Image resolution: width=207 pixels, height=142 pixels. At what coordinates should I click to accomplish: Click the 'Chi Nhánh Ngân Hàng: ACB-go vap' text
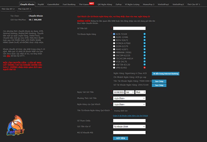(130, 77)
